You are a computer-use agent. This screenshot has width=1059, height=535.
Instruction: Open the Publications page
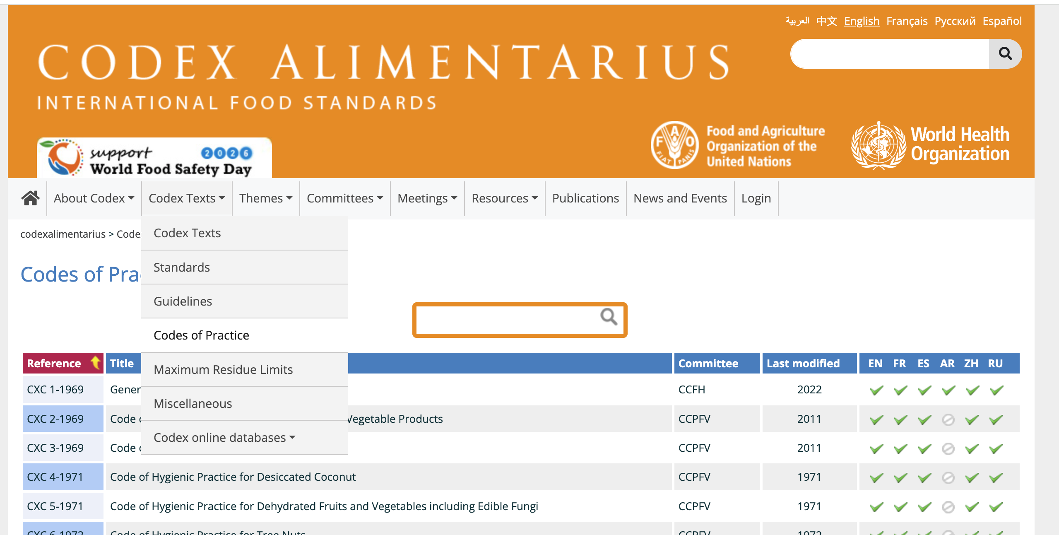coord(585,198)
